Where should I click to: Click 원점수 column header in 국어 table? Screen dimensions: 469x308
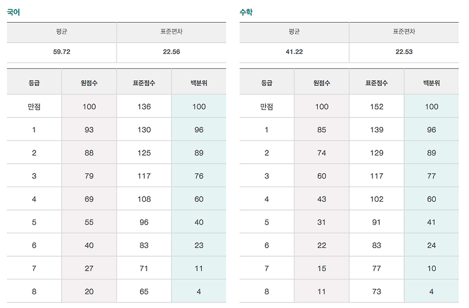pyautogui.click(x=89, y=83)
